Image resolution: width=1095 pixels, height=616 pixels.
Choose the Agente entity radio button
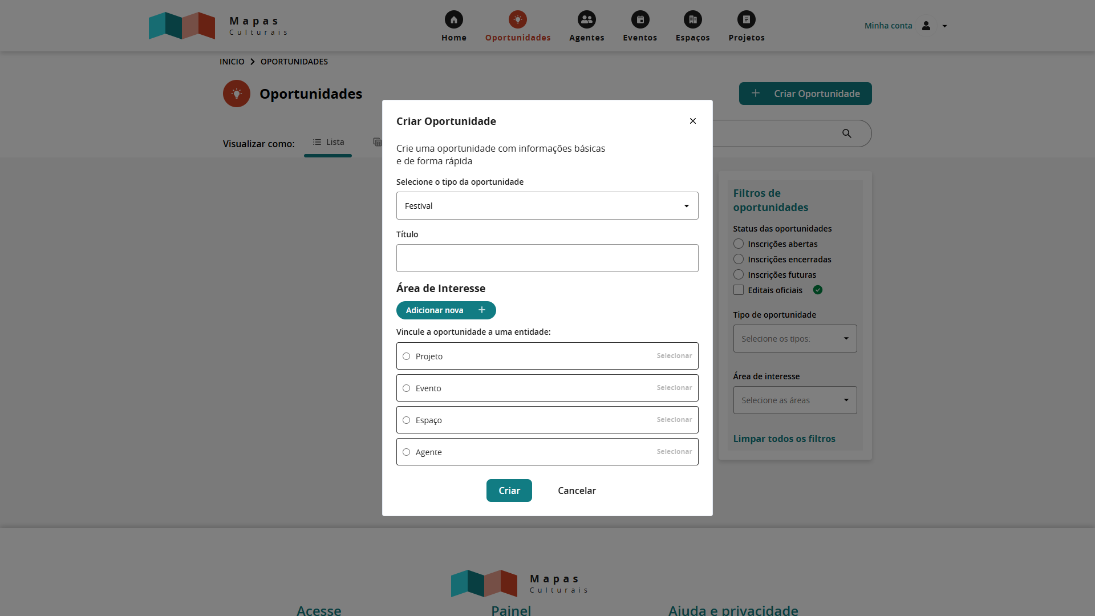coord(406,452)
